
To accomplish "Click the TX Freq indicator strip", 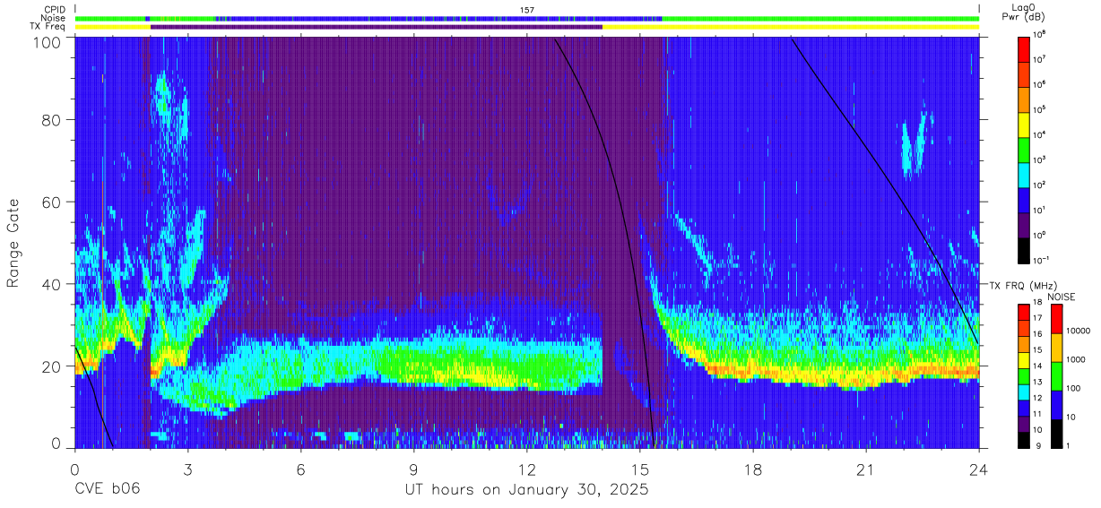I will point(527,27).
